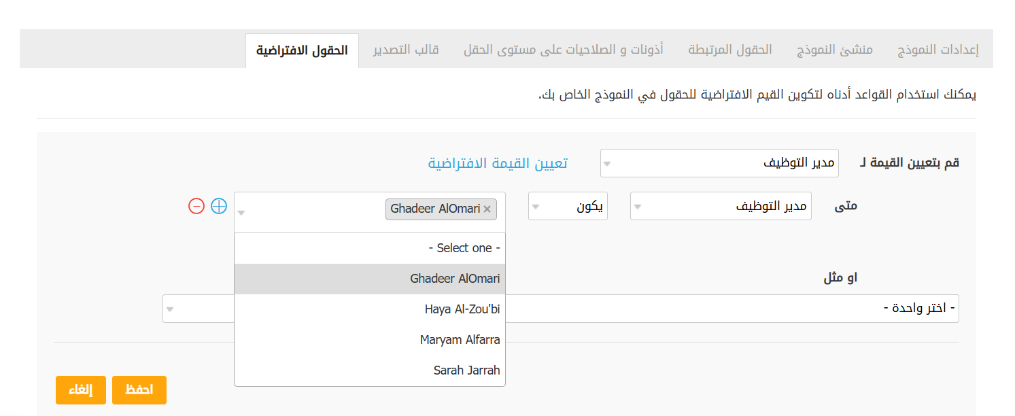Open the قم بتعيين القيمة field dropdown
1015x416 pixels.
pyautogui.click(x=719, y=163)
